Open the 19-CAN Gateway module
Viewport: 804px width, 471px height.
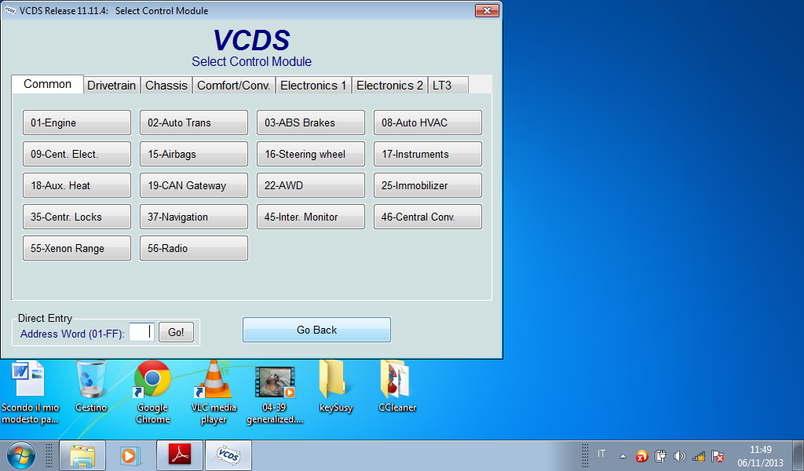194,185
